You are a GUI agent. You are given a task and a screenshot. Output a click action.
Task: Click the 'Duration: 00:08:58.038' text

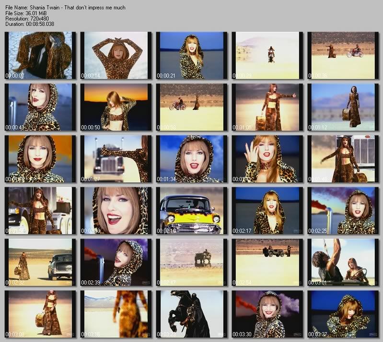pos(30,24)
